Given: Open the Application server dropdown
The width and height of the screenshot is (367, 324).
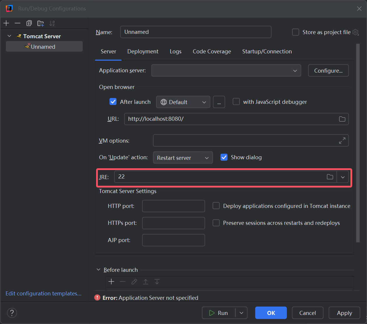Looking at the screenshot, I should click(226, 71).
